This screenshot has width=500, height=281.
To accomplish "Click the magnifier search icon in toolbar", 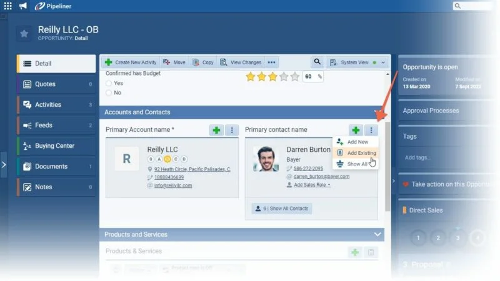I will [317, 62].
